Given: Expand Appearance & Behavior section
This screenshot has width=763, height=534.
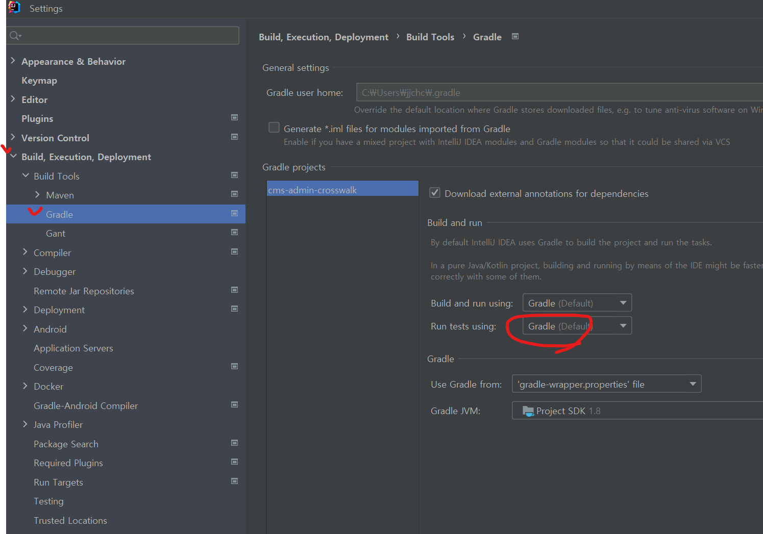Looking at the screenshot, I should [13, 61].
